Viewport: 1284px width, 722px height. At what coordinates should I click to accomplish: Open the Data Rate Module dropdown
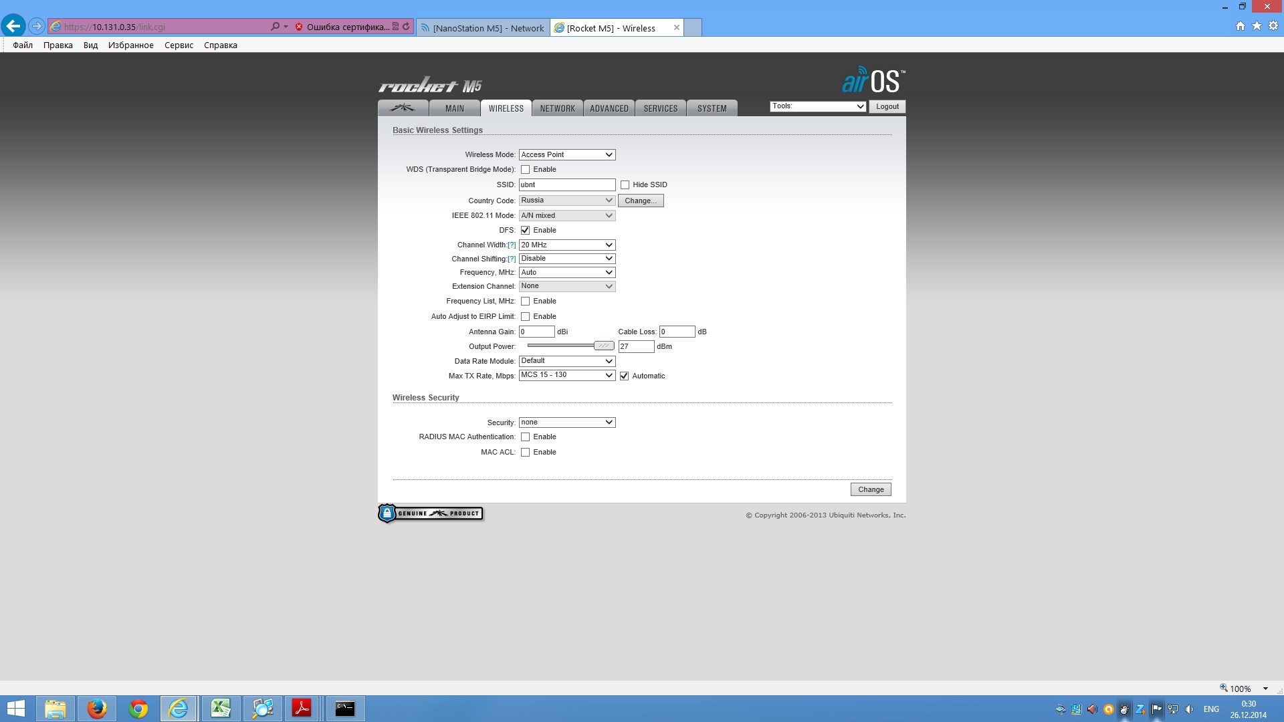click(567, 361)
